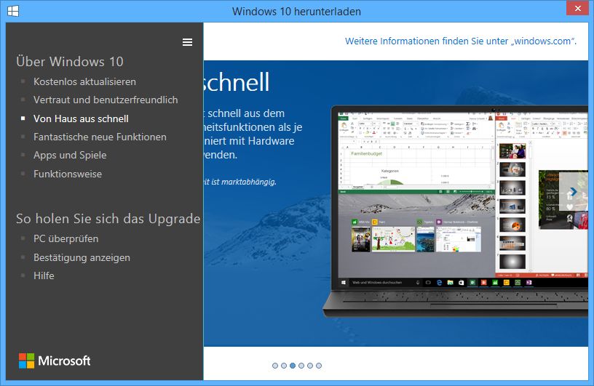Select Von Haus aus schnell entry

81,118
